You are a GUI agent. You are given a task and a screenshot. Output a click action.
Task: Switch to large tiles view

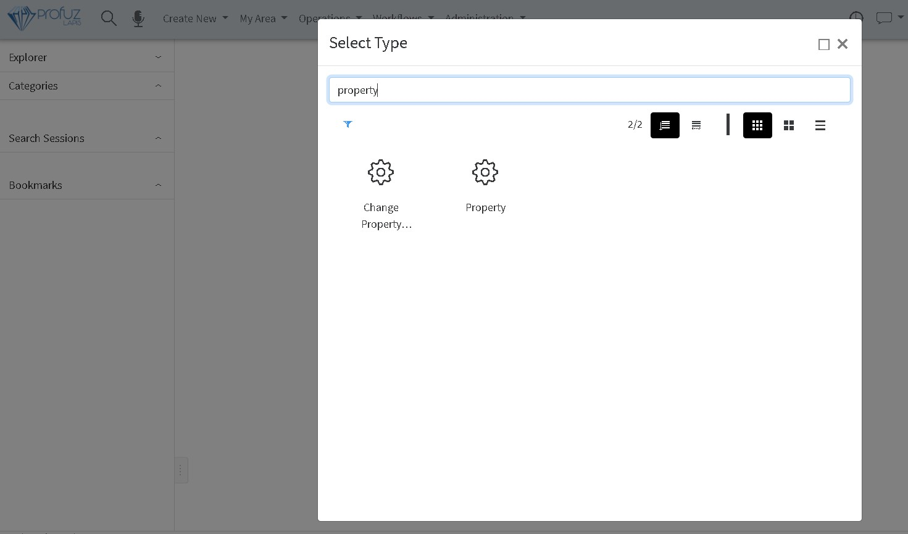click(788, 125)
